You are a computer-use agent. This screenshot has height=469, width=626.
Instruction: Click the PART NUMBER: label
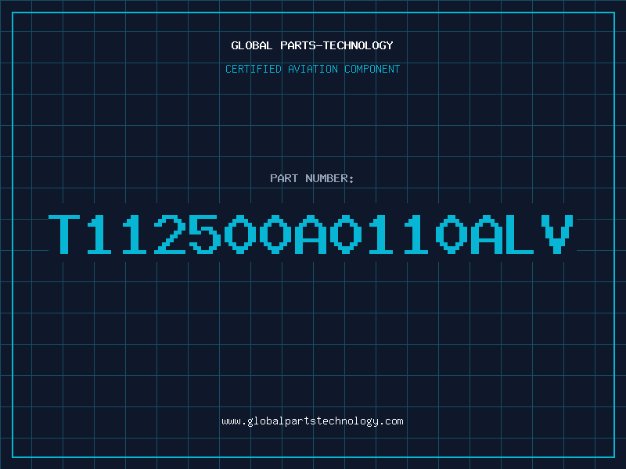(312, 178)
